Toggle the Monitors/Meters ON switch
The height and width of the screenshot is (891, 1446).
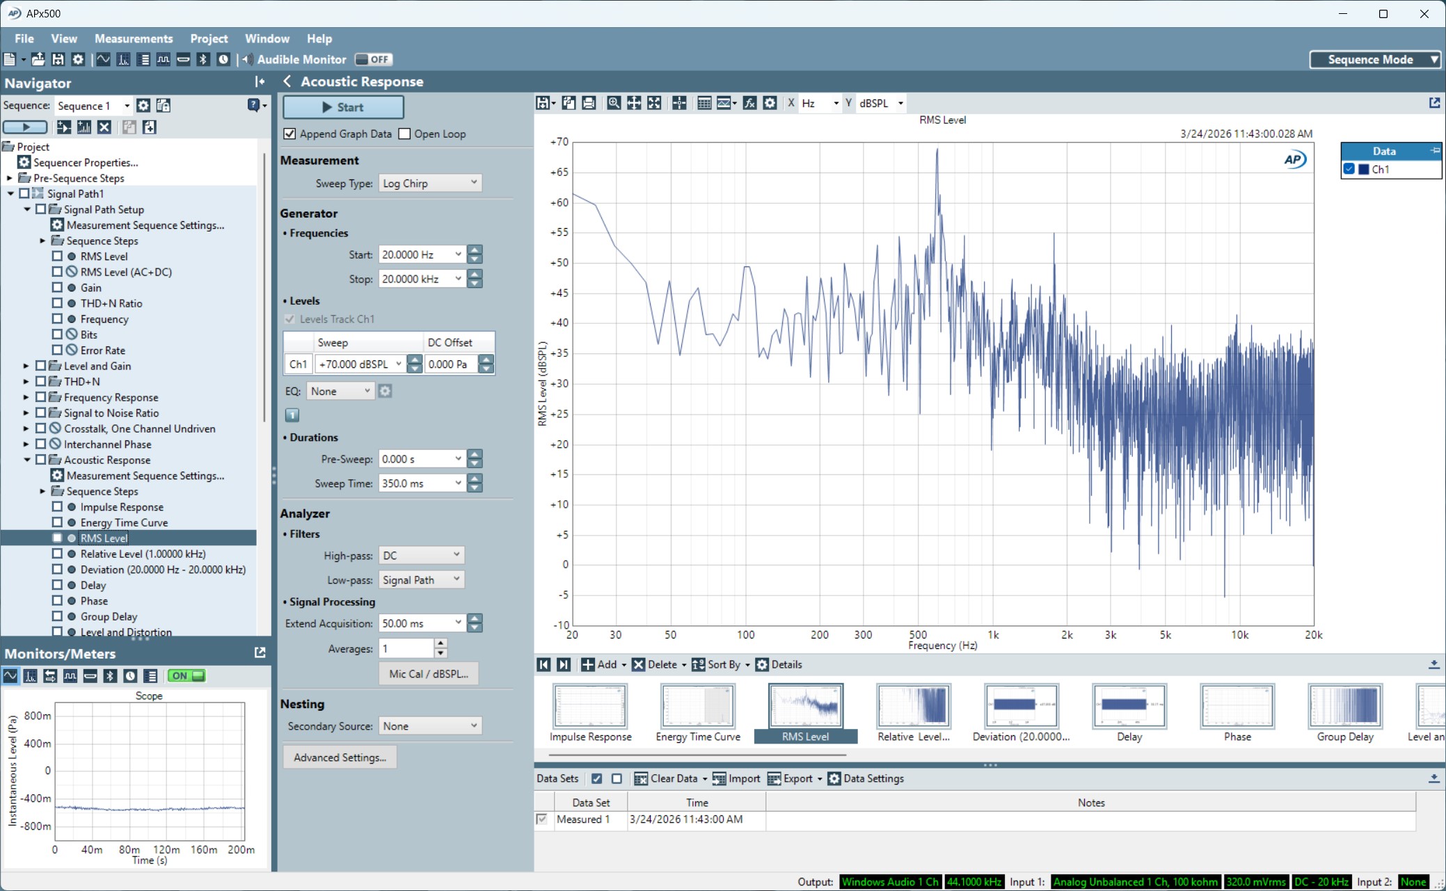[x=186, y=676]
